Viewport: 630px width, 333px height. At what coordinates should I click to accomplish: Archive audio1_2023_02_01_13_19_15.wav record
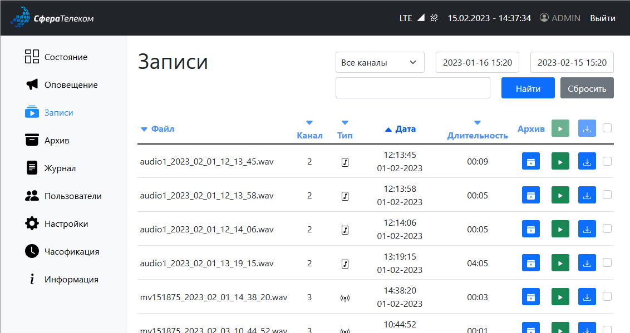pos(531,263)
